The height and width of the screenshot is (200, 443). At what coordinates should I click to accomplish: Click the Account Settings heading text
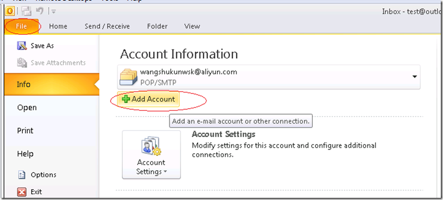pos(223,134)
